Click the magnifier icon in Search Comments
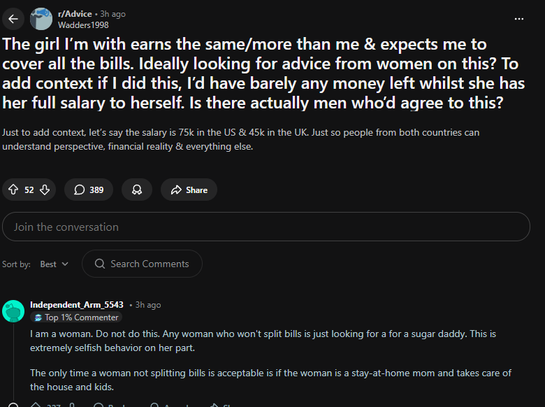This screenshot has width=545, height=407. [100, 264]
